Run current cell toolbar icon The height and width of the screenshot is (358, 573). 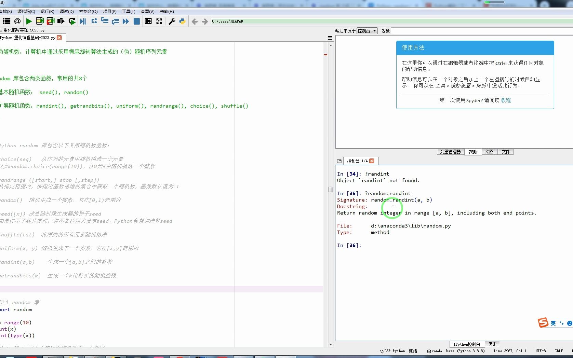40,21
